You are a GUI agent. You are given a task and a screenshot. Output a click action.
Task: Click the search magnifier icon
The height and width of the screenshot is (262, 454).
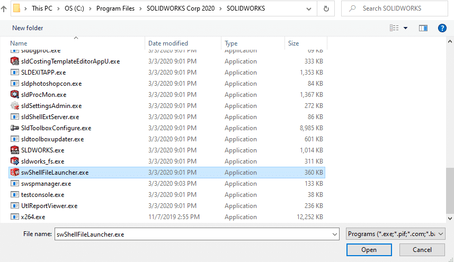coord(352,8)
